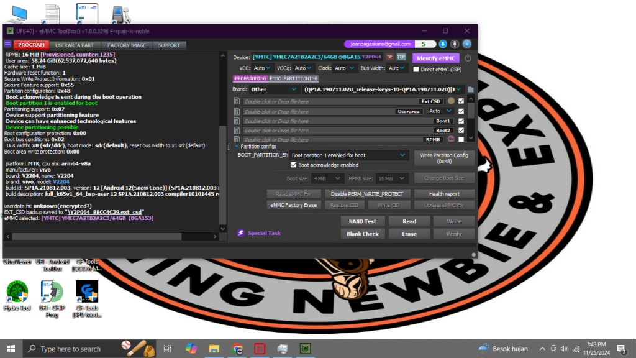Screen dimensions: 636x358
Task: Click the TP badge next to device name
Action: click(x=389, y=57)
